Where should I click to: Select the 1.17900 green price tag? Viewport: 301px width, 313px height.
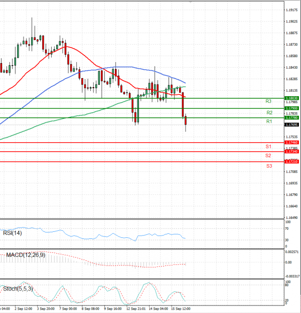point(291,108)
